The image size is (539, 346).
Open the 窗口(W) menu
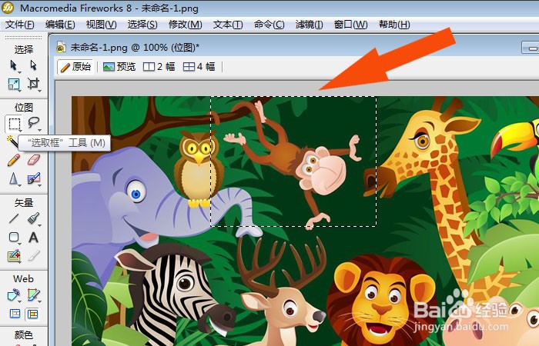pos(350,25)
